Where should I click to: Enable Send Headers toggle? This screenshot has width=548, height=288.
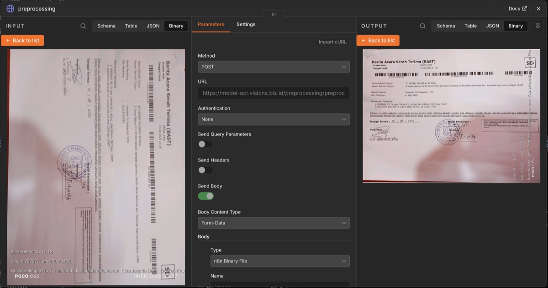coord(205,170)
